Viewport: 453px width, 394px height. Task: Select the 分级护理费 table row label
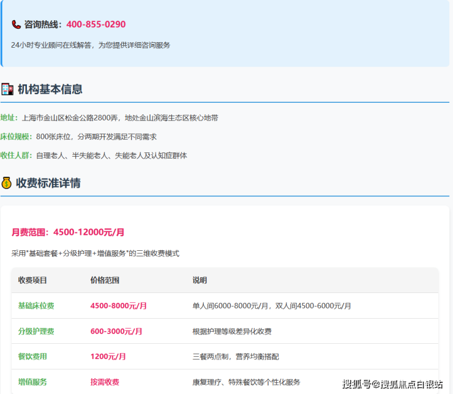point(36,331)
